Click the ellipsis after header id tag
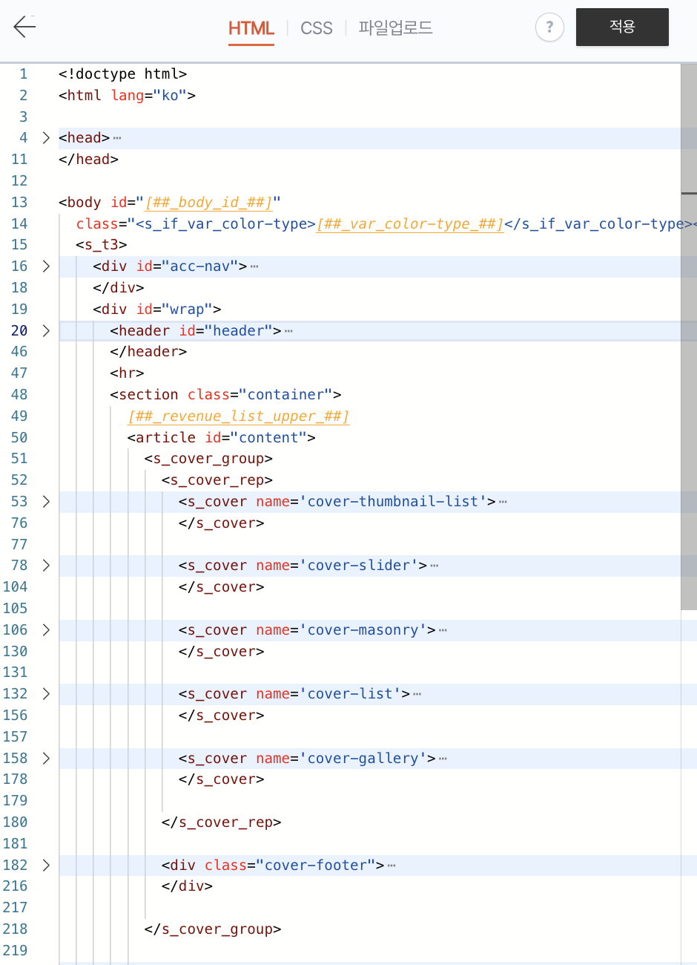Screen dimensions: 697x965 (288, 331)
